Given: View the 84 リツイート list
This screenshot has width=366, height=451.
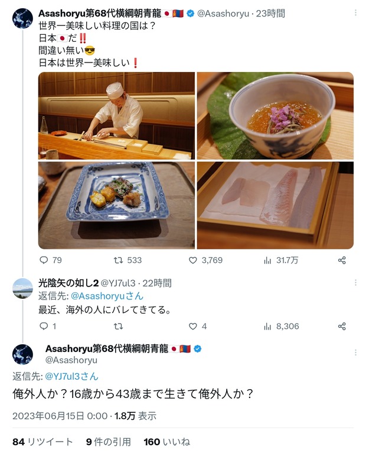Looking at the screenshot, I should (43, 442).
